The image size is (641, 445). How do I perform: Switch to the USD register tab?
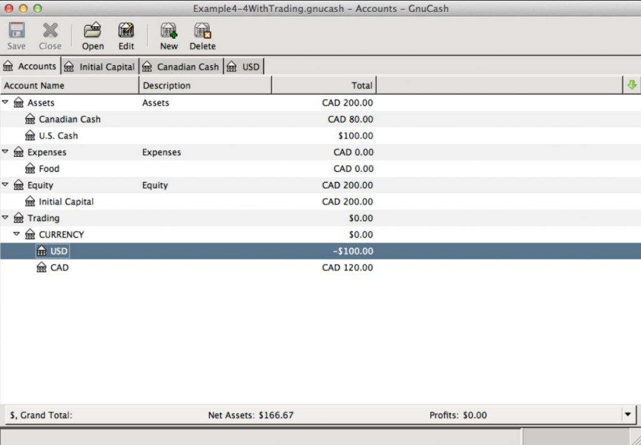(245, 66)
